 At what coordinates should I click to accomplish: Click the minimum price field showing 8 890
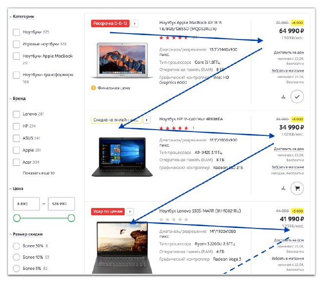click(x=26, y=204)
